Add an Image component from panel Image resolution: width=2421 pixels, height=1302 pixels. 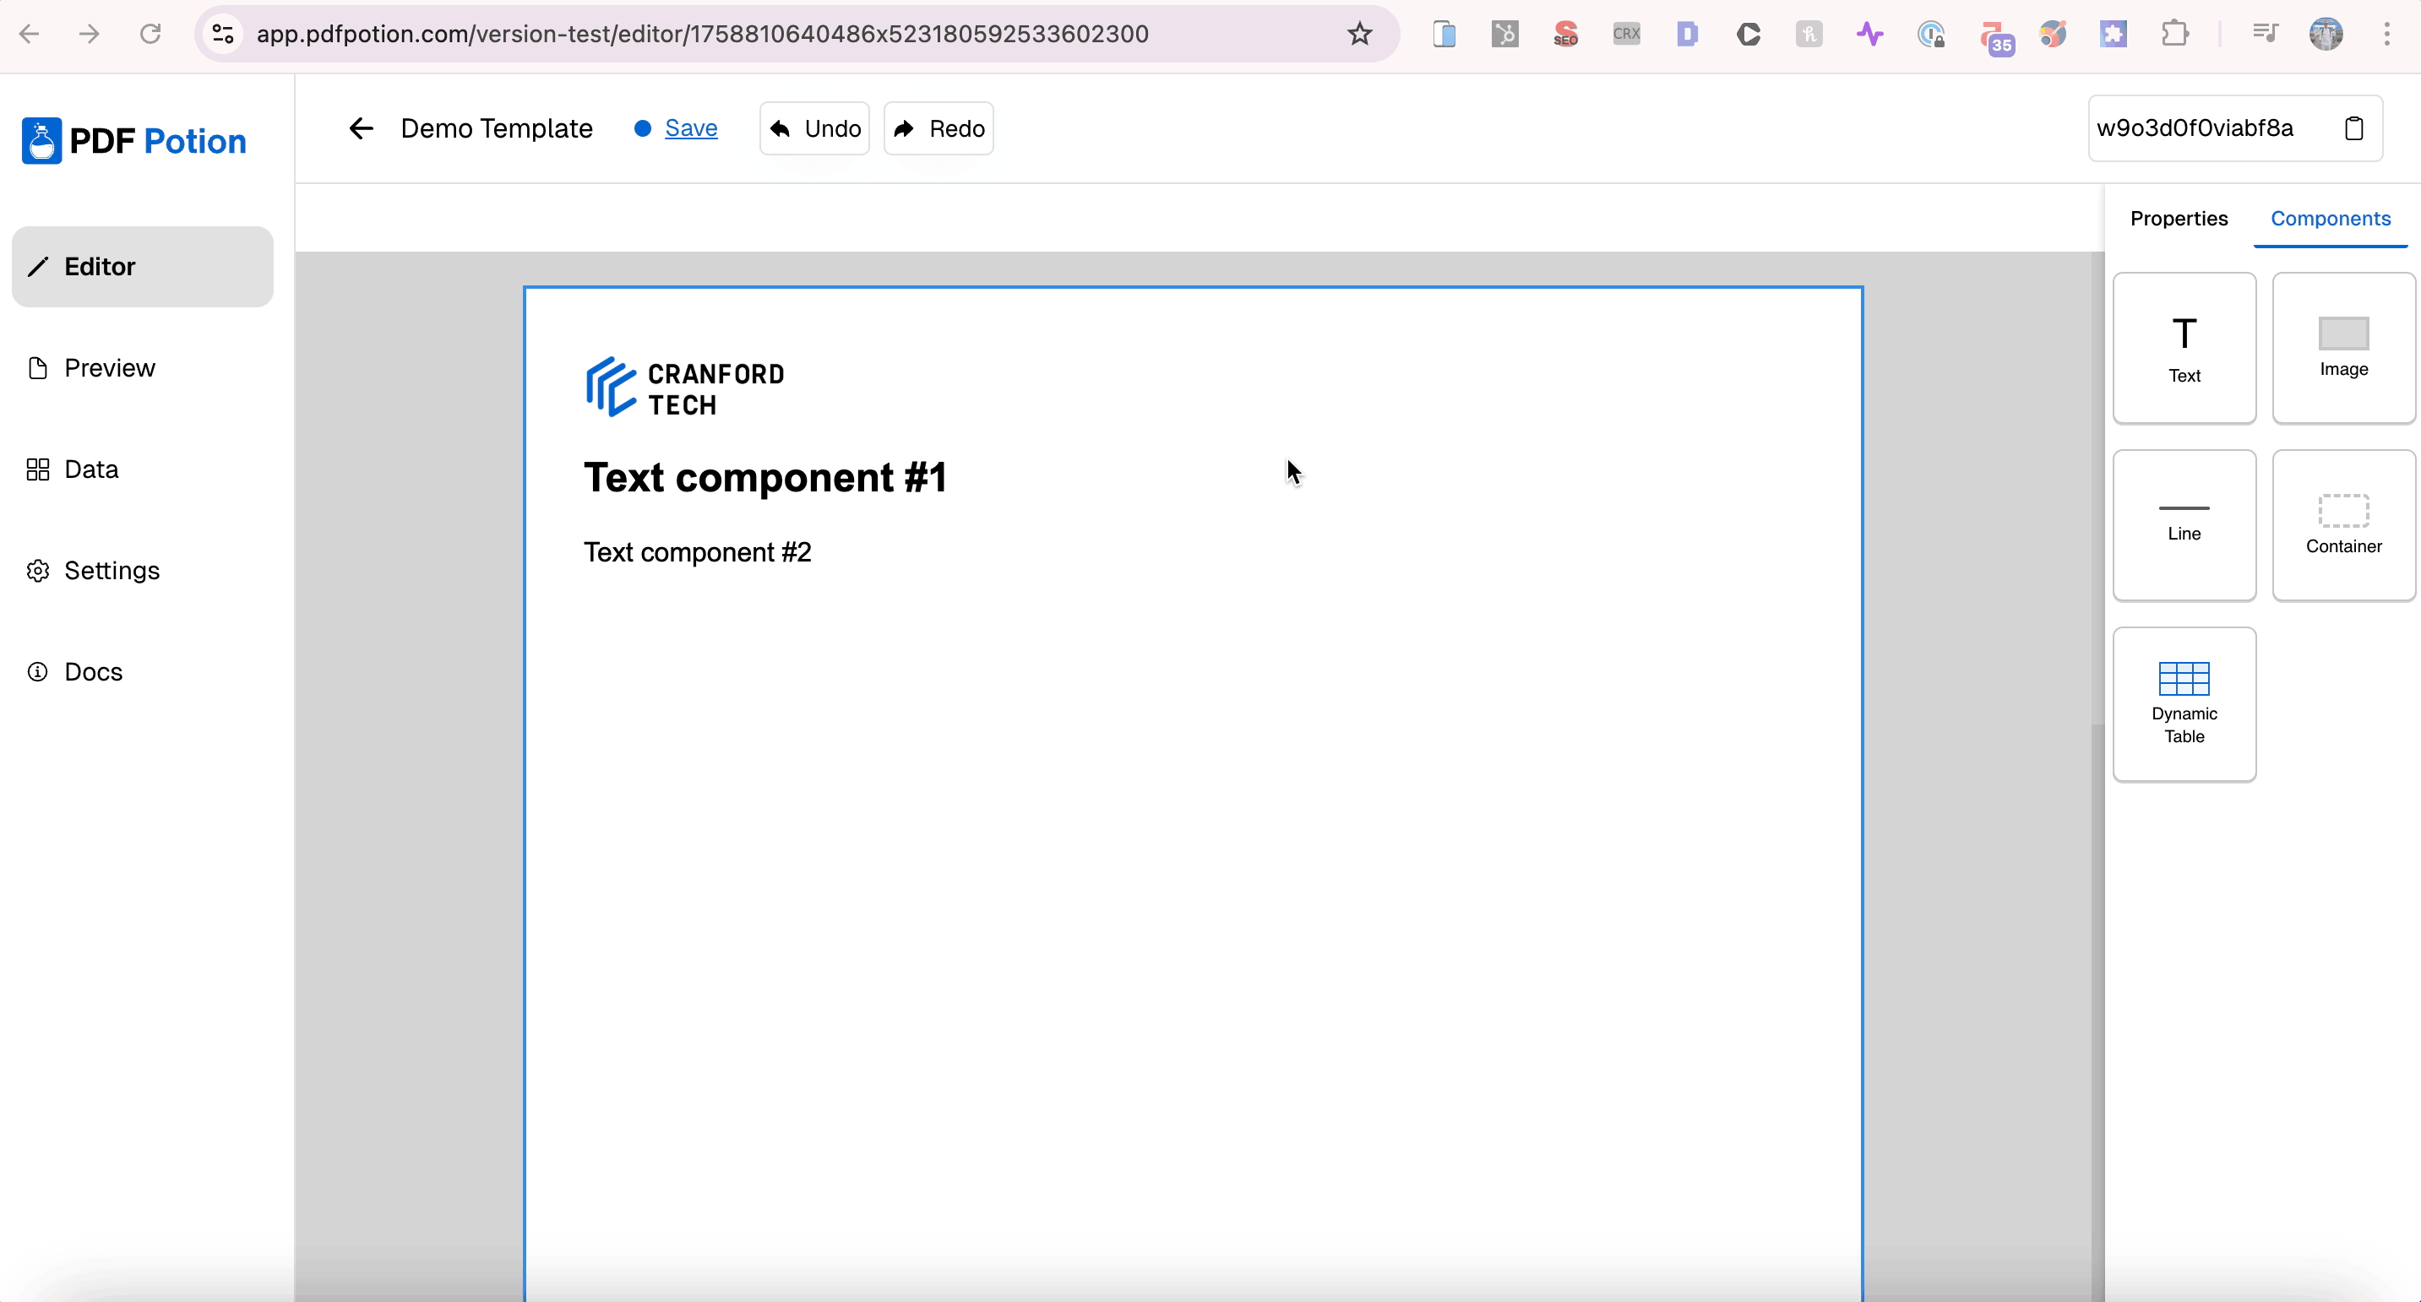[2342, 348]
